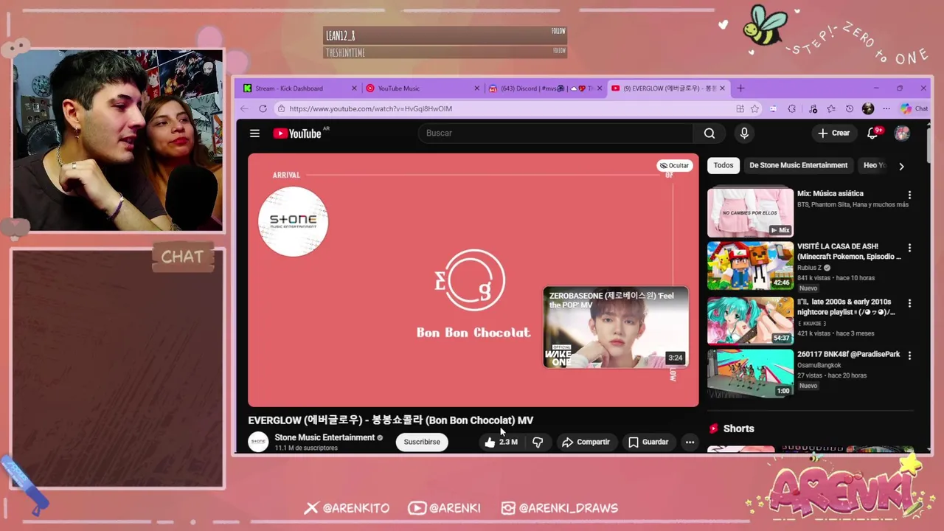944x531 pixels.
Task: Switch to the YouTube Music tab
Action: (422, 88)
